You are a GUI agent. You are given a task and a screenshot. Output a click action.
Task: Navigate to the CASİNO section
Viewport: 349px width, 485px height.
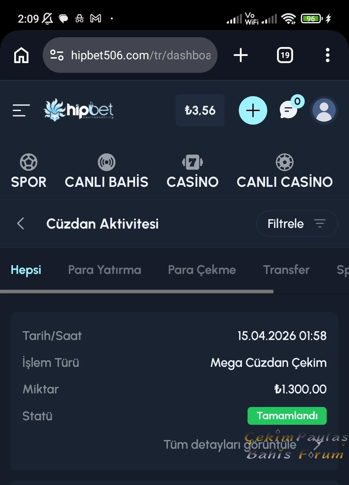(x=193, y=172)
